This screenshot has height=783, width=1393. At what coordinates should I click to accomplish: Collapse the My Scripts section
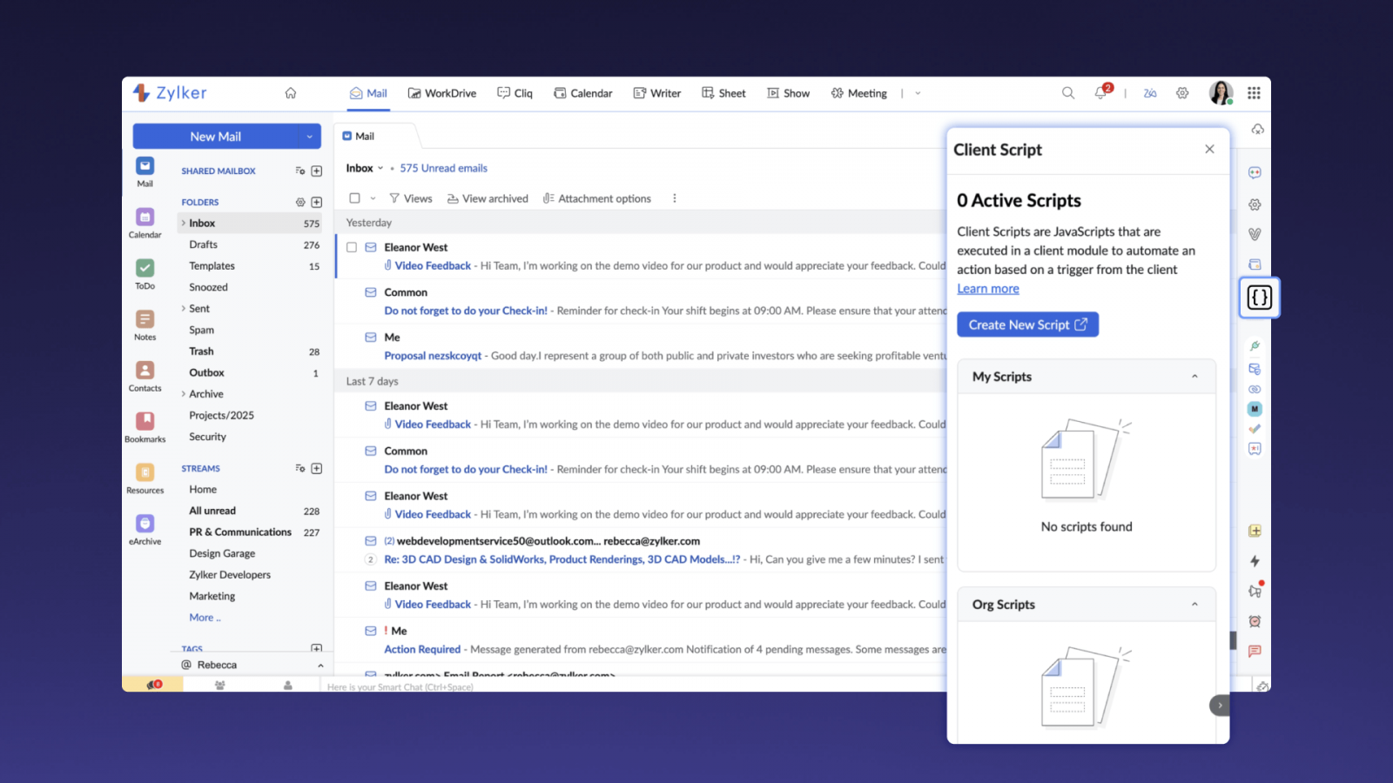point(1194,377)
